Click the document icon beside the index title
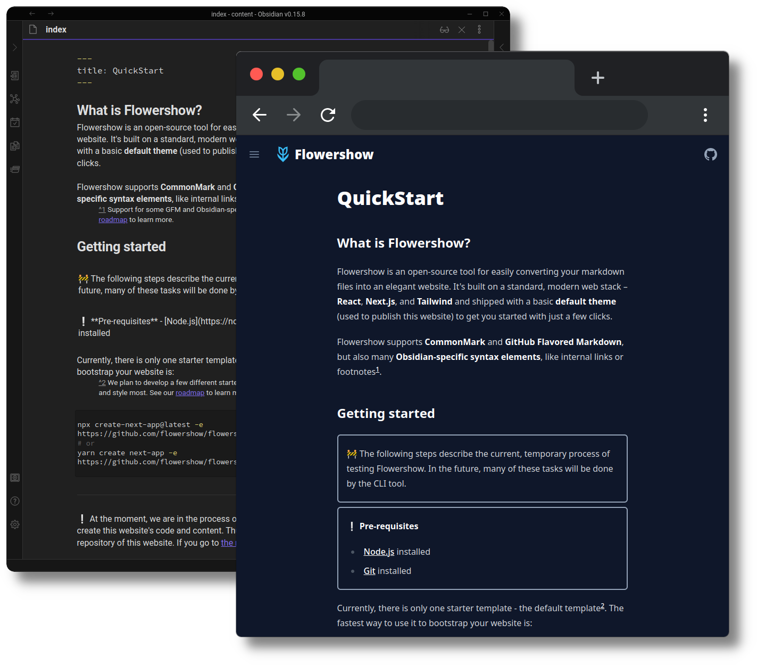The width and height of the screenshot is (757, 665). click(33, 30)
